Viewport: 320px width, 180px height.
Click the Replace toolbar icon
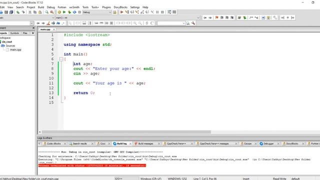(52, 12)
